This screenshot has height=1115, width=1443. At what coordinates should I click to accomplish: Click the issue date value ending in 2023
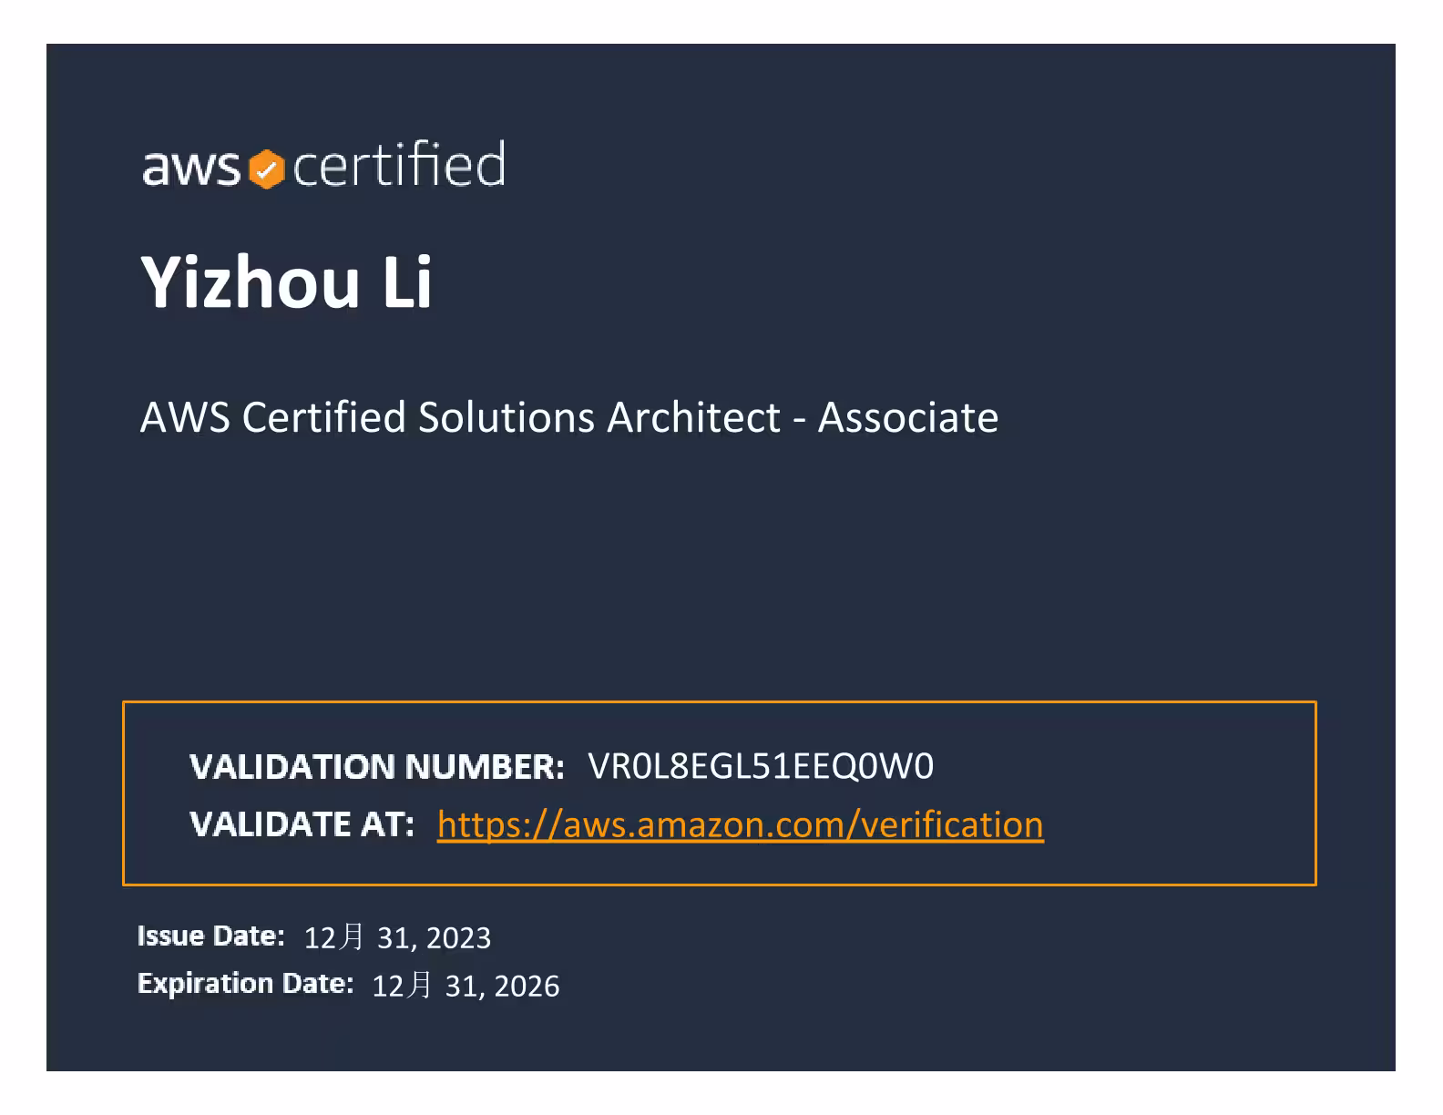click(x=397, y=937)
